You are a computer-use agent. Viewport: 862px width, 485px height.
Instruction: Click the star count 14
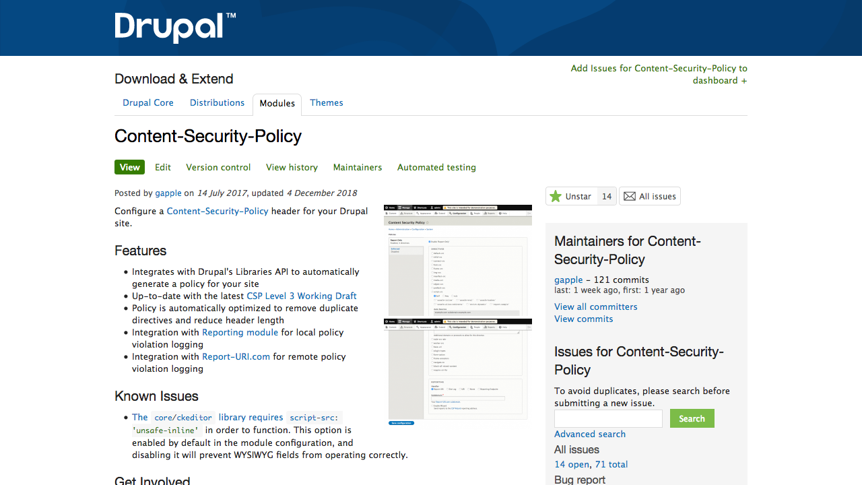(607, 196)
